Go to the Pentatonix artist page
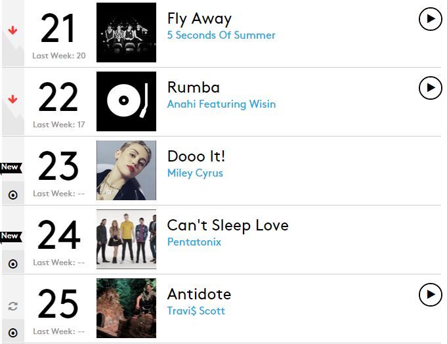Image resolution: width=447 pixels, height=344 pixels. point(194,242)
